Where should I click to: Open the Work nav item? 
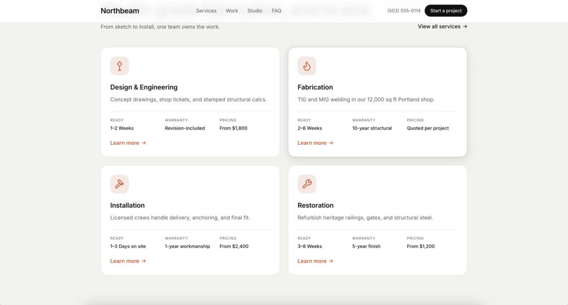click(232, 11)
